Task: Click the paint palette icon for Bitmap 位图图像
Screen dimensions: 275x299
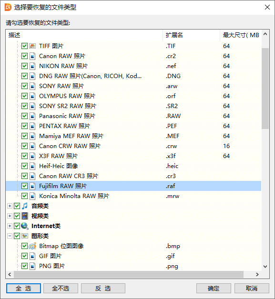Action: click(32, 246)
